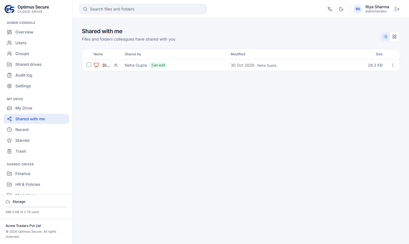Image resolution: width=409 pixels, height=244 pixels.
Task: Click the RS user avatar
Action: (358, 9)
